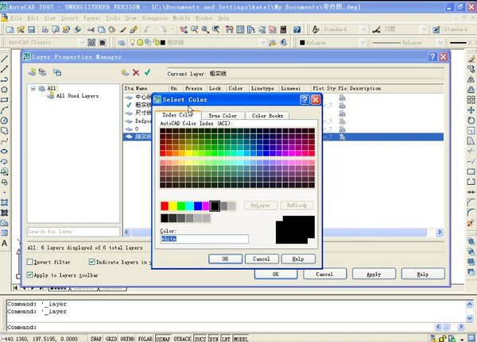This screenshot has height=342, width=477.
Task: Click the green Set Current checkmark icon
Action: [x=147, y=72]
